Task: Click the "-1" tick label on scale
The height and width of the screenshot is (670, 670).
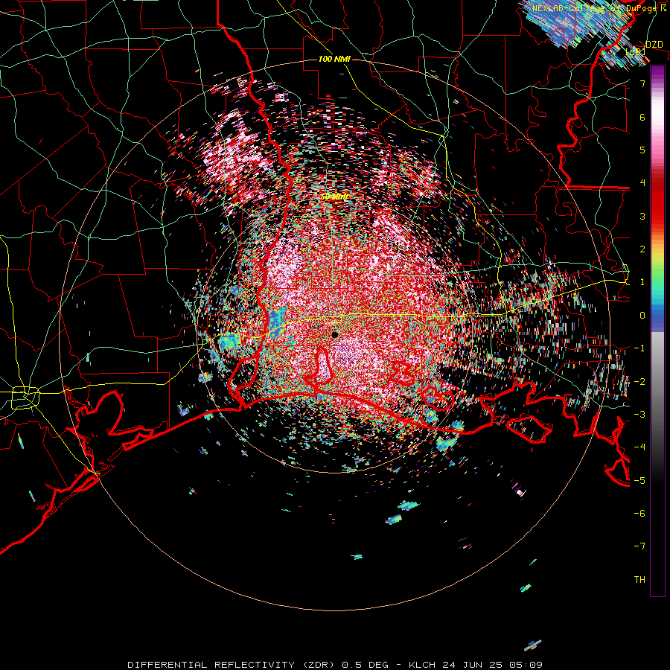Action: click(x=639, y=348)
